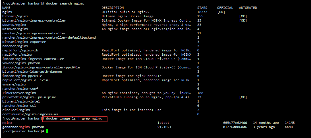
Task: Click the v1.10.1 tag value
Action: point(164,127)
